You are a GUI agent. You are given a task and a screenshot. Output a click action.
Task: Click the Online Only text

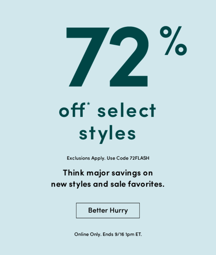88,235
